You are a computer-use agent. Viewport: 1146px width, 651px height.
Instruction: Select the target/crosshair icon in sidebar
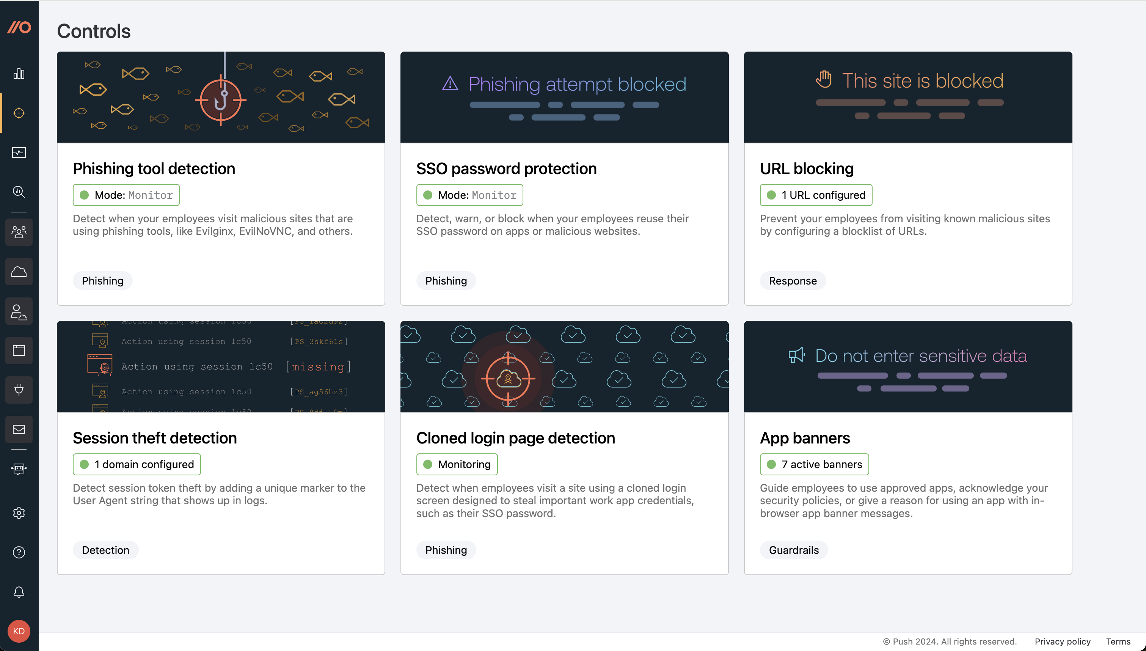[20, 113]
